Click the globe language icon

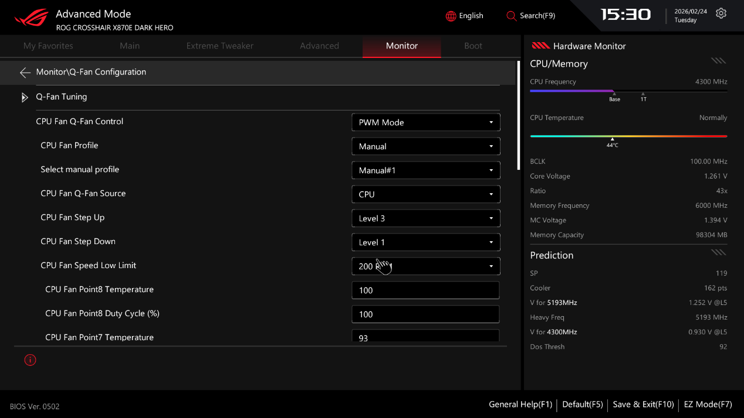click(x=451, y=16)
